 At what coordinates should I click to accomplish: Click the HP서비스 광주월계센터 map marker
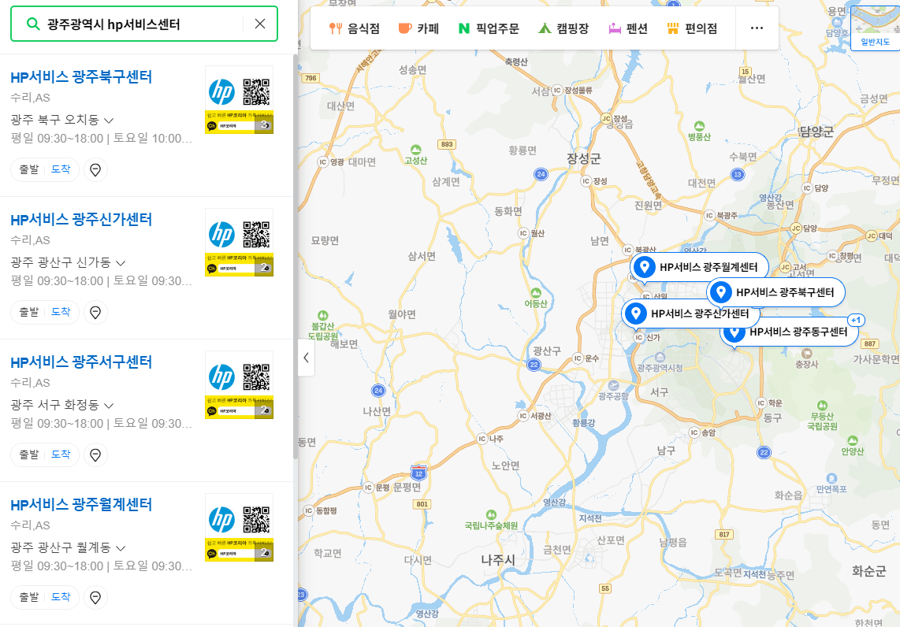pyautogui.click(x=699, y=267)
